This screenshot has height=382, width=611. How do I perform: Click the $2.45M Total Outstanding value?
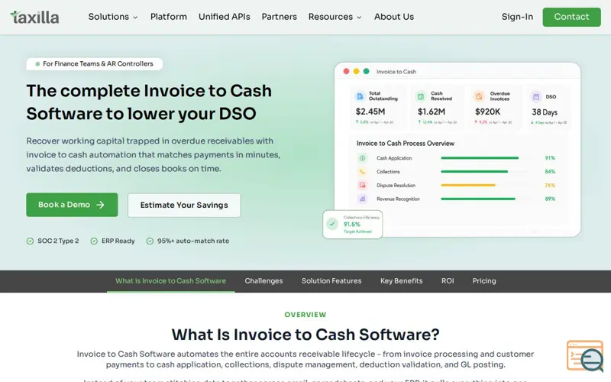point(370,112)
